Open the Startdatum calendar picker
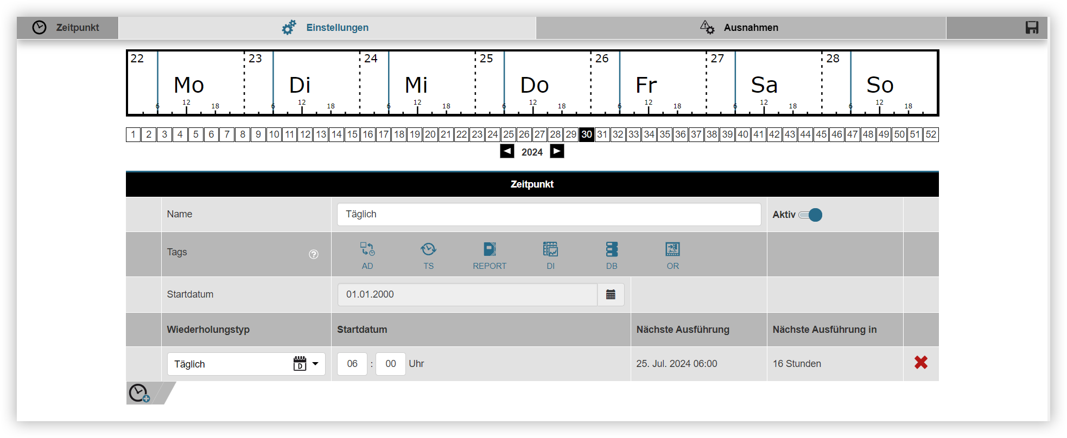Screen dimensions: 1067x438 (611, 294)
